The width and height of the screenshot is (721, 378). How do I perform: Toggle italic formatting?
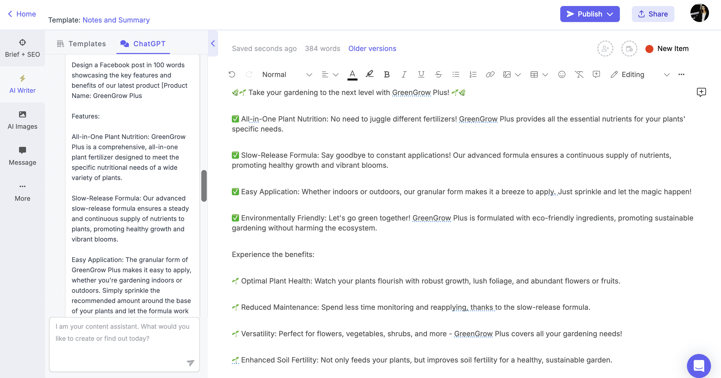pyautogui.click(x=404, y=74)
